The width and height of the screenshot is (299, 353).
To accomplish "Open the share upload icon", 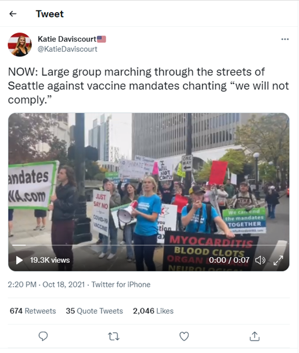I will (254, 336).
